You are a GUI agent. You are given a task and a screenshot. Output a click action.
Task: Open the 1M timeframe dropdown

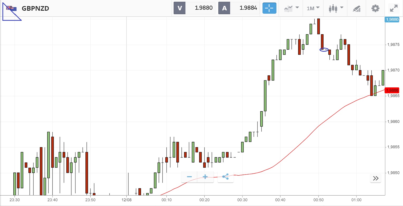coord(313,8)
